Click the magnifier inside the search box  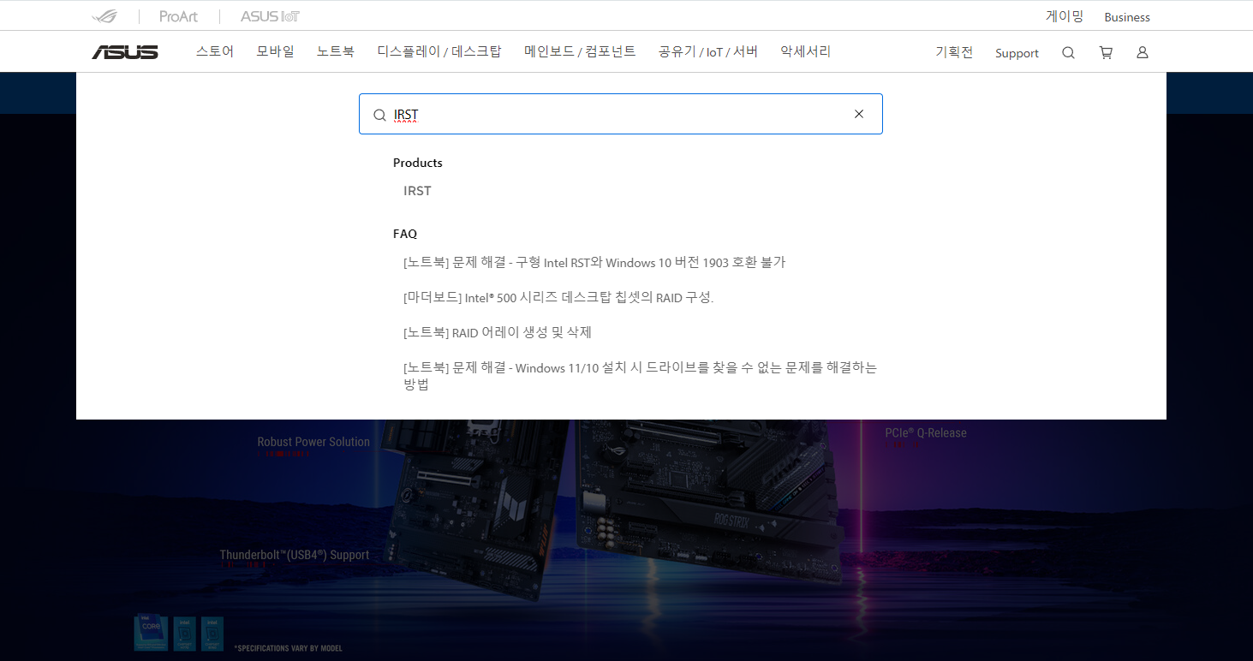pos(379,115)
